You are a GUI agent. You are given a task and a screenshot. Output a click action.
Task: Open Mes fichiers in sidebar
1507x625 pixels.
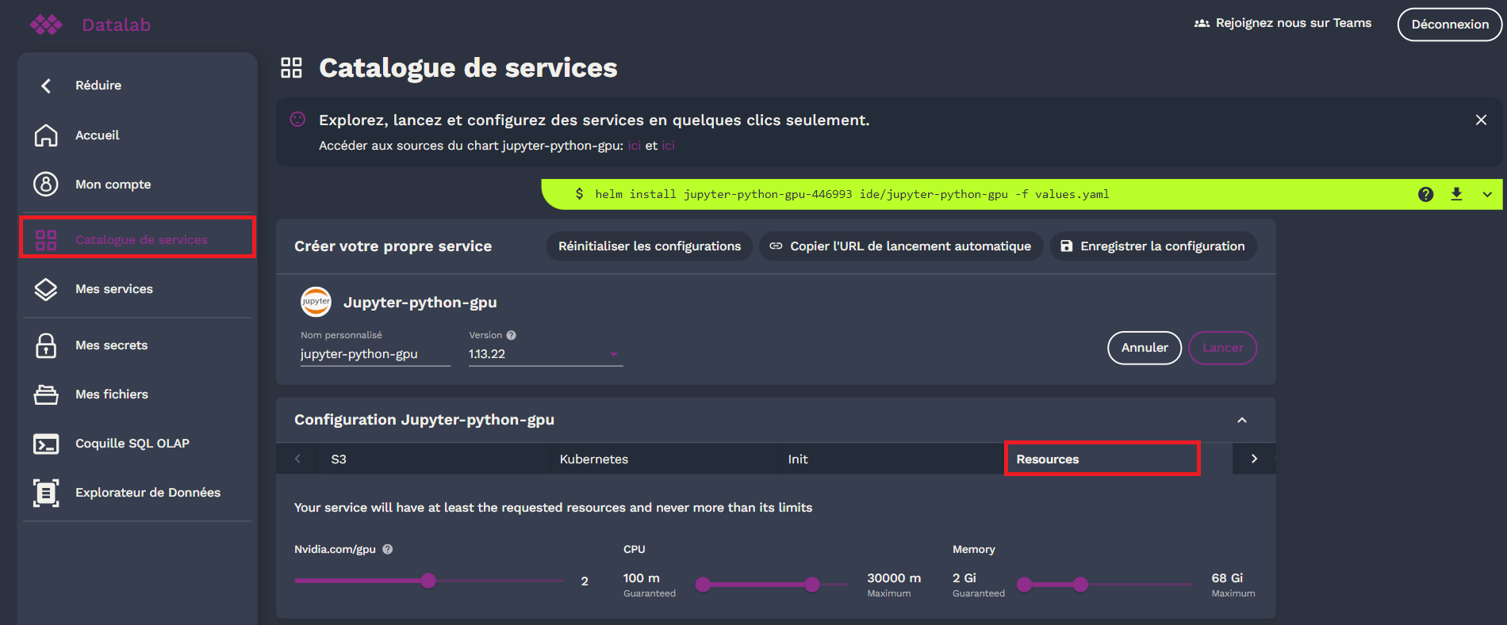tap(111, 394)
